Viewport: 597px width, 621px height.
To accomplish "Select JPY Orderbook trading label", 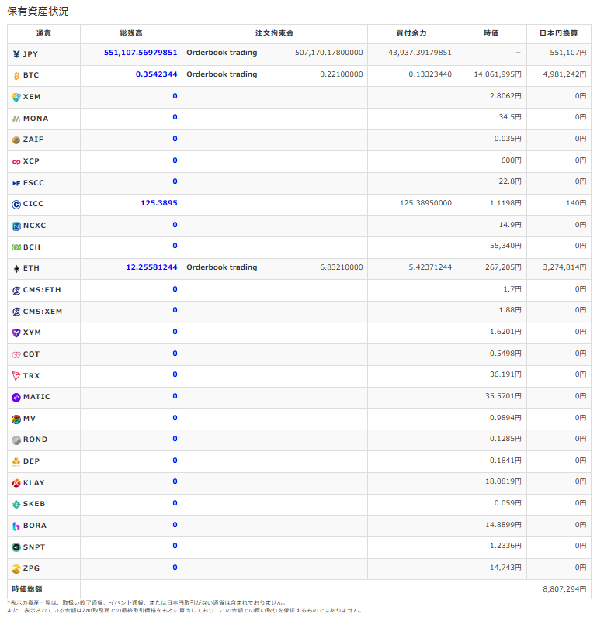I will click(222, 53).
